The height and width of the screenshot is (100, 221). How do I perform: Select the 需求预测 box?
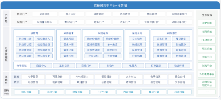tap(69, 39)
